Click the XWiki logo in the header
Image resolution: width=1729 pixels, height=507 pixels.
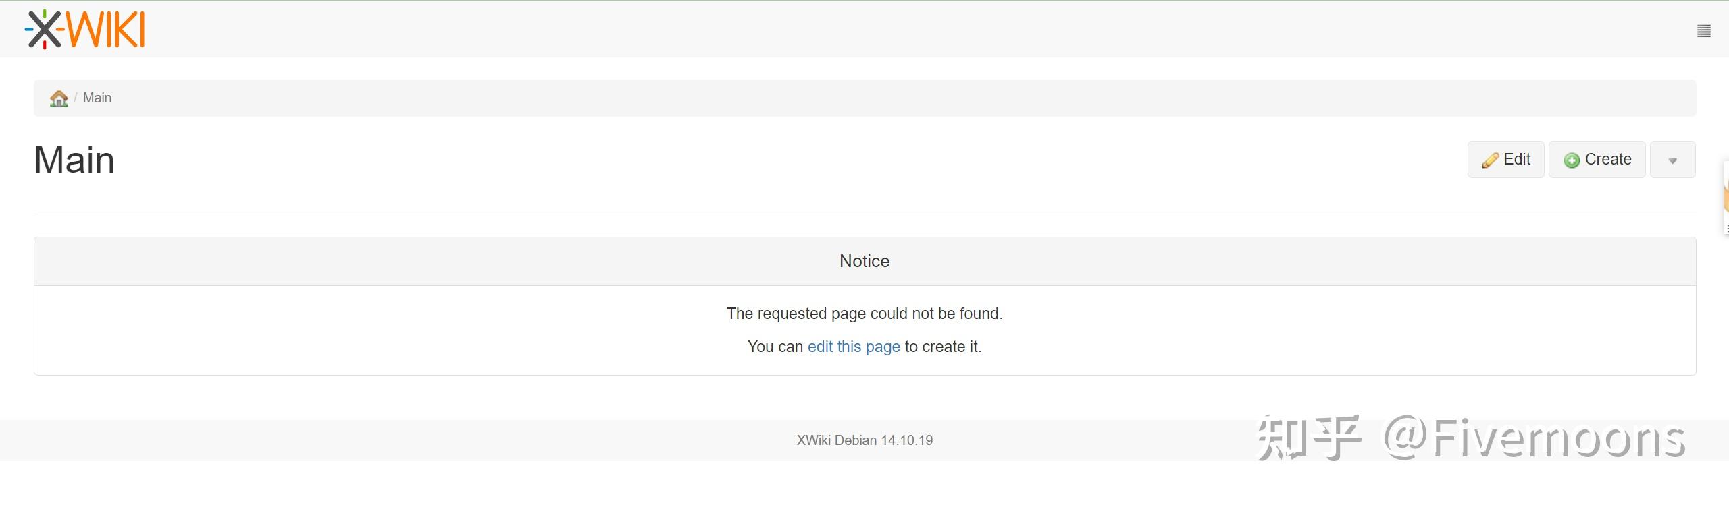coord(85,30)
